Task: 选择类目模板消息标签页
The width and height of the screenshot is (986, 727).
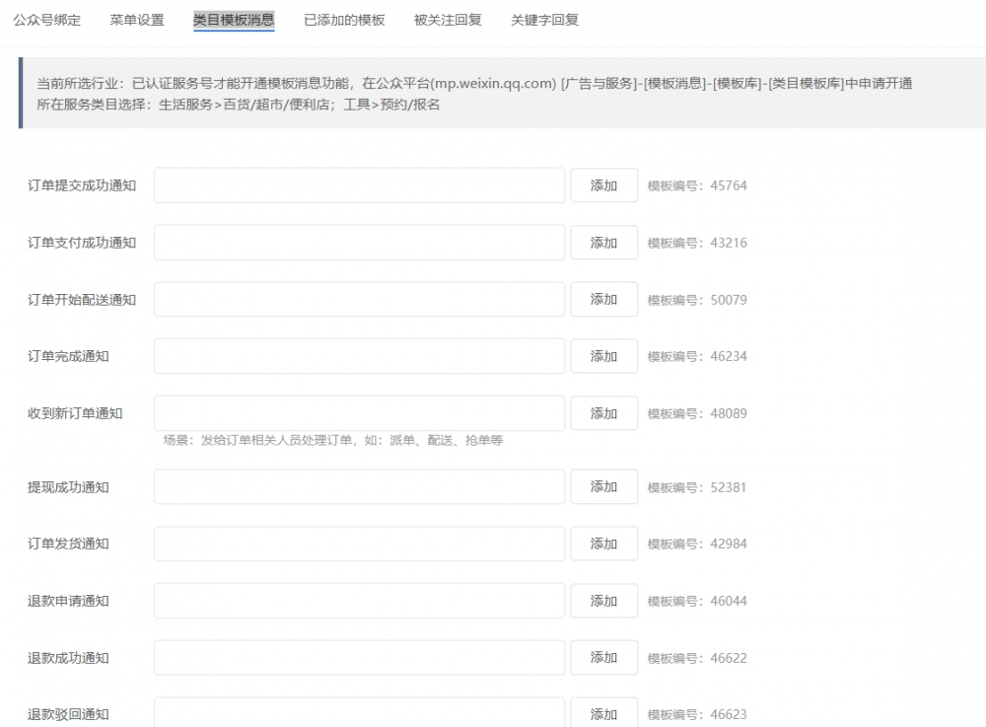Action: click(x=232, y=19)
